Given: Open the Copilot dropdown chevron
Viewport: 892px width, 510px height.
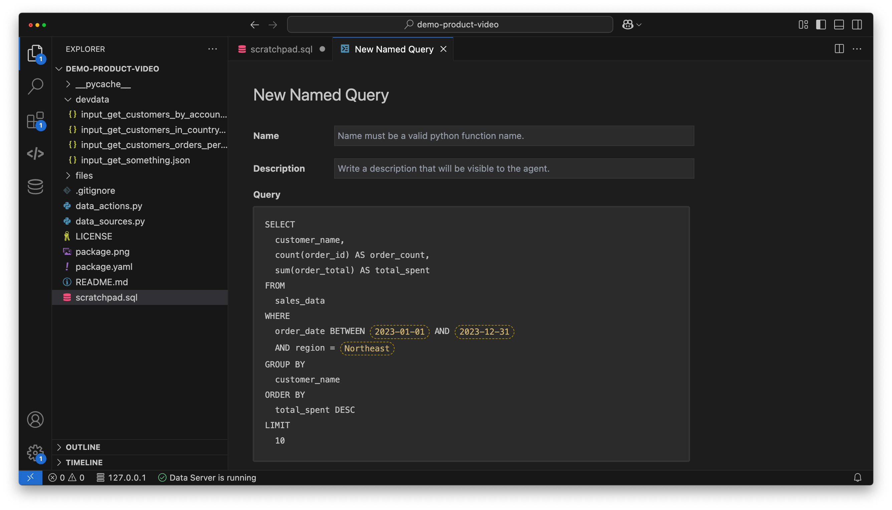Looking at the screenshot, I should coord(639,25).
